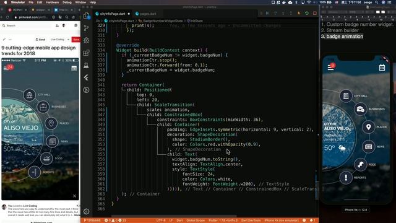
Task: Tap calendar icon in simulator app
Action: click(382, 68)
